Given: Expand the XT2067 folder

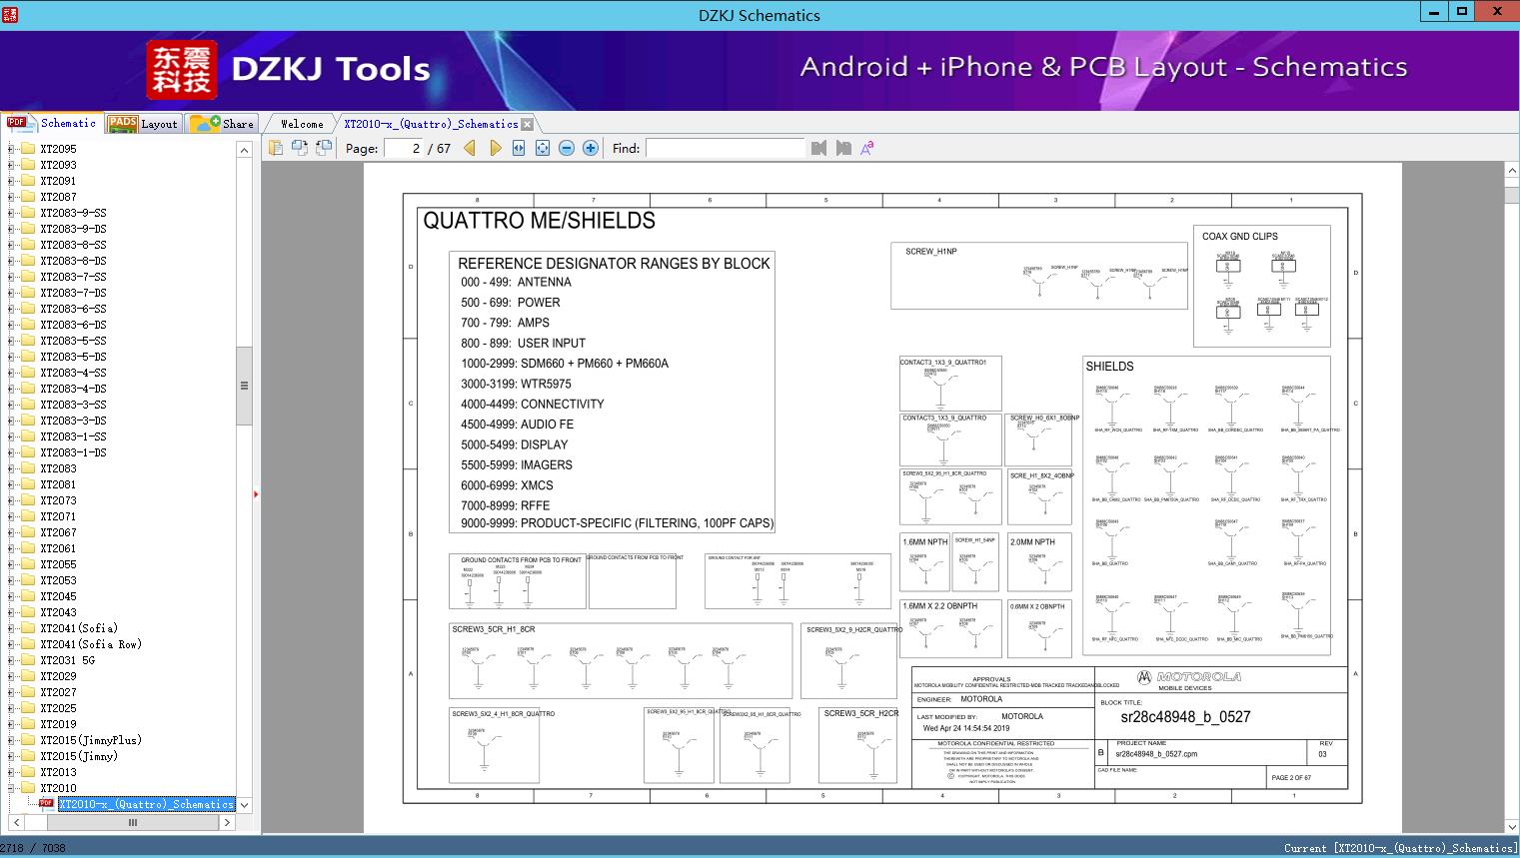Looking at the screenshot, I should tap(11, 532).
